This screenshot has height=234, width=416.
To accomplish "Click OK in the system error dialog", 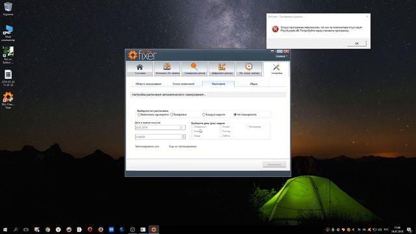I will click(357, 44).
